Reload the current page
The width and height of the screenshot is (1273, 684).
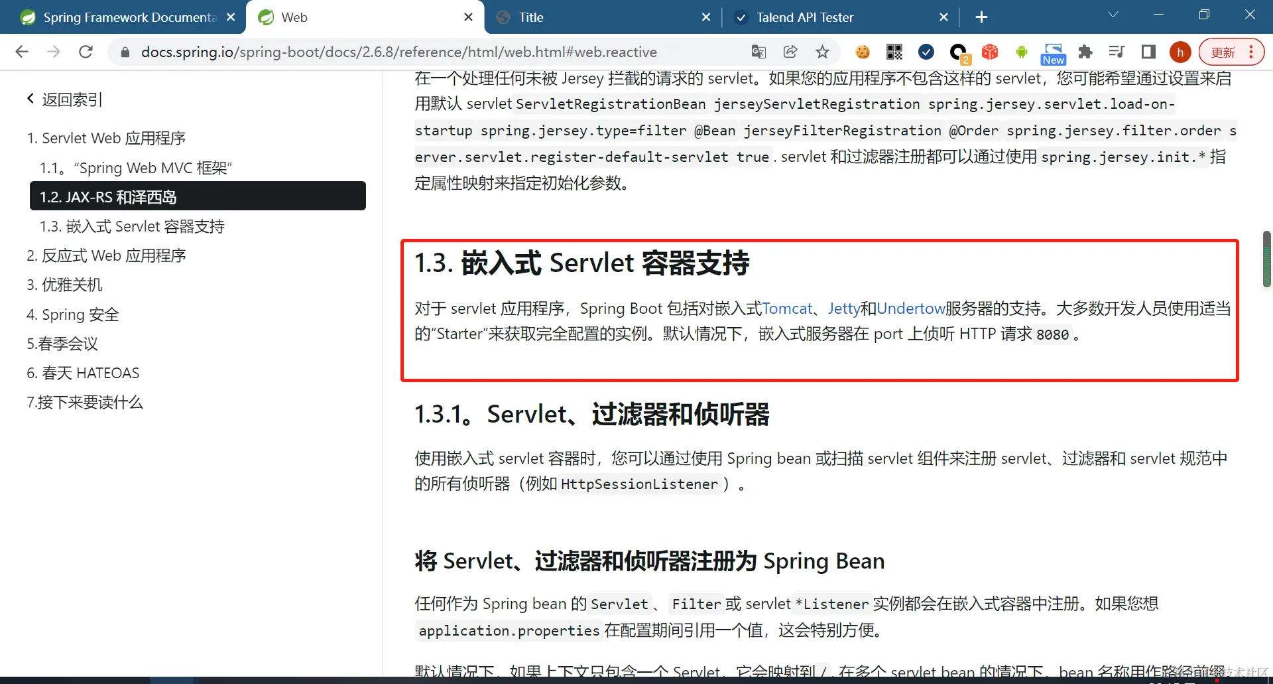pyautogui.click(x=86, y=52)
